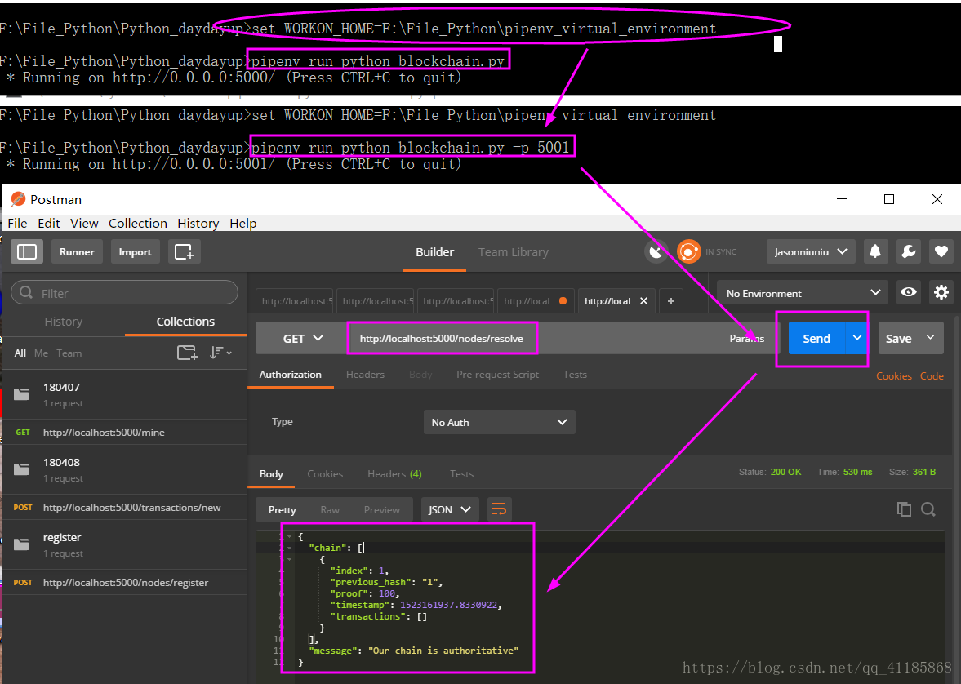Click the orange IN SYNC status icon
961x684 pixels.
pyautogui.click(x=688, y=252)
